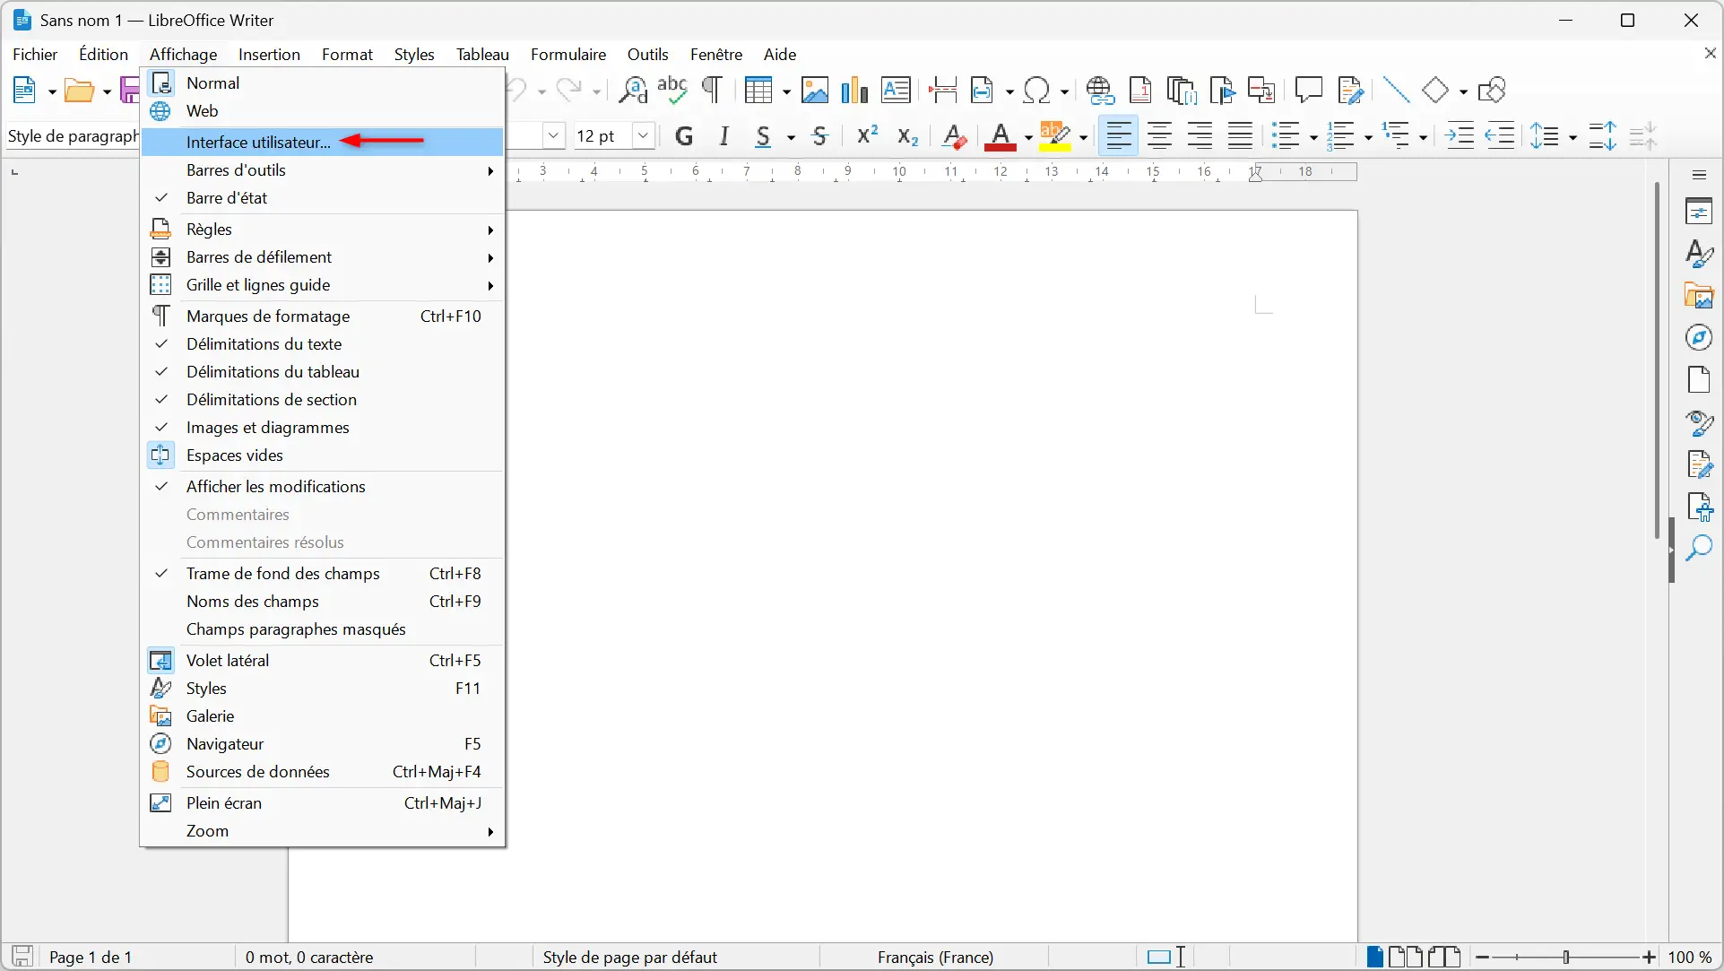Insert hyperlink icon
1724x971 pixels.
[1100, 90]
